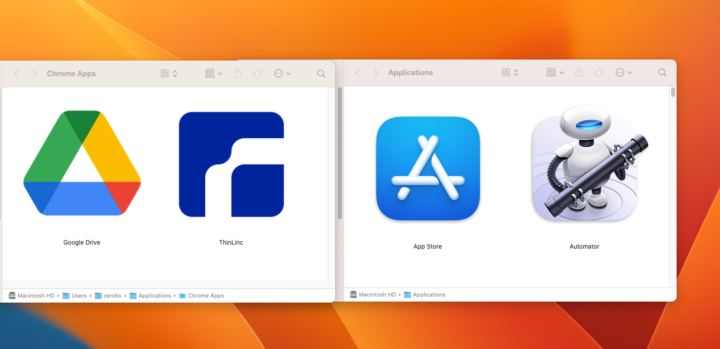
Task: Click the ThinLinc file name label
Action: click(x=231, y=243)
